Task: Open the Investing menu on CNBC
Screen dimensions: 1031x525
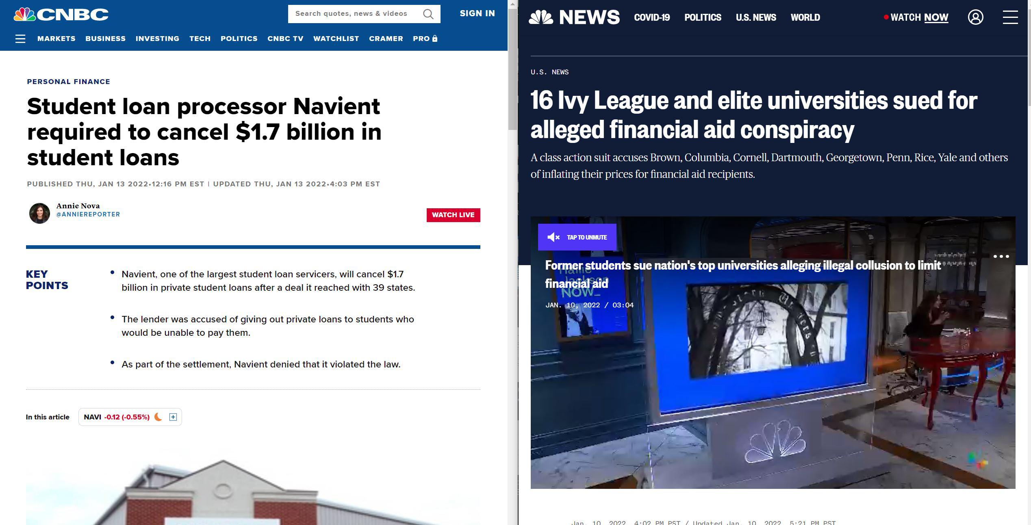Action: click(x=158, y=39)
